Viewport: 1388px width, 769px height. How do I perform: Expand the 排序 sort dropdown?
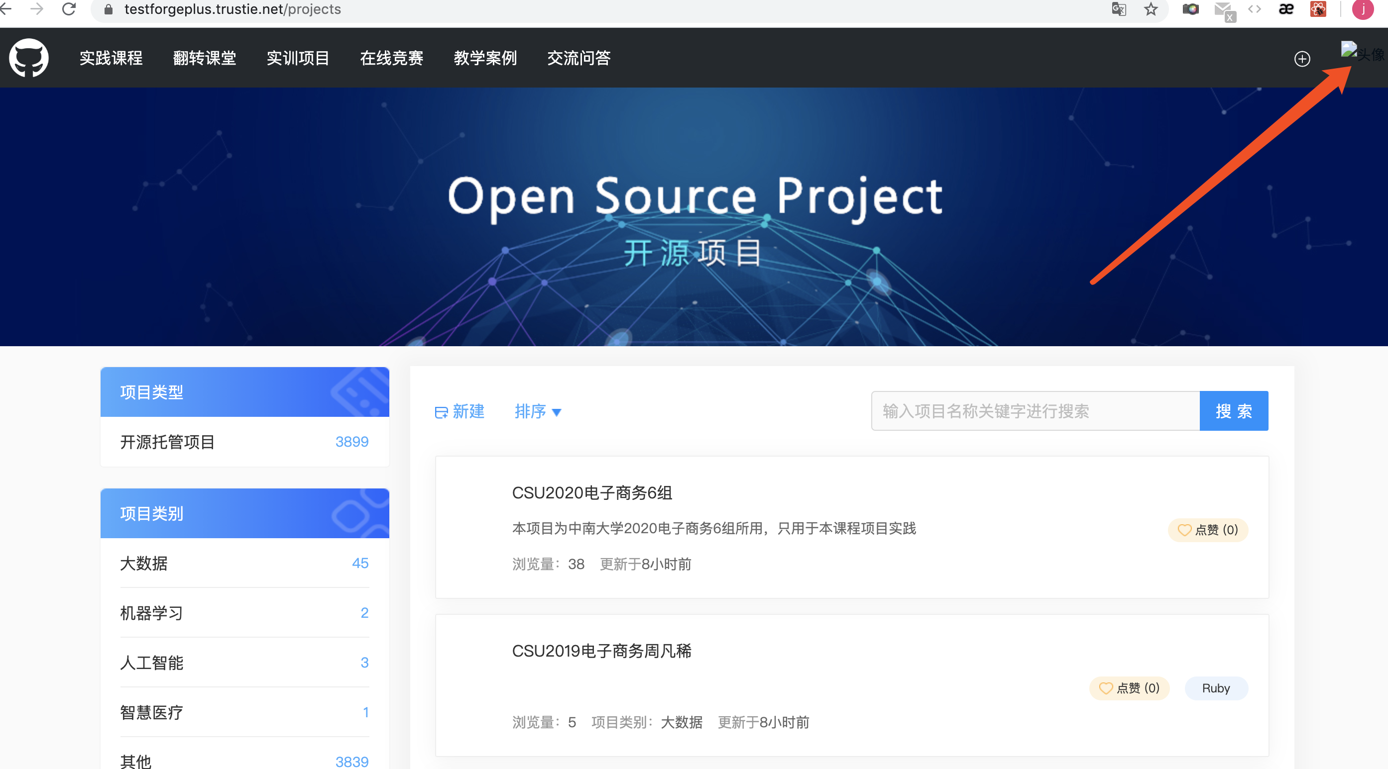[538, 411]
